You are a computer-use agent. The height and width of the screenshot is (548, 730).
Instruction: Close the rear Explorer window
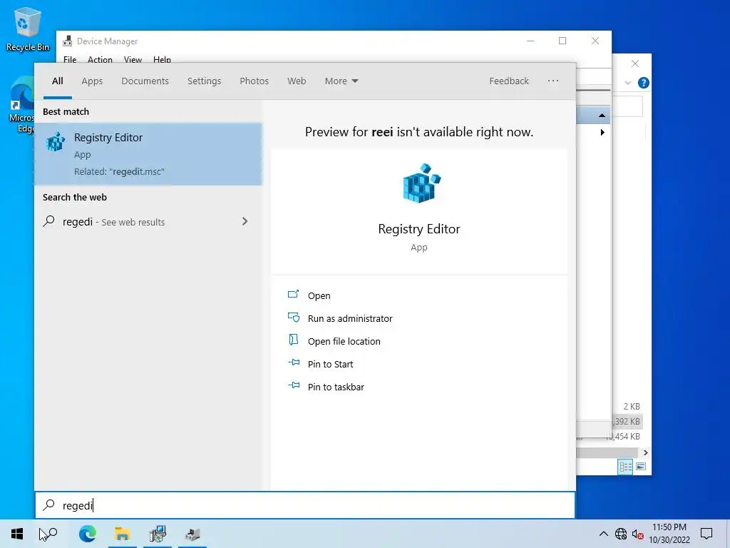coord(634,64)
